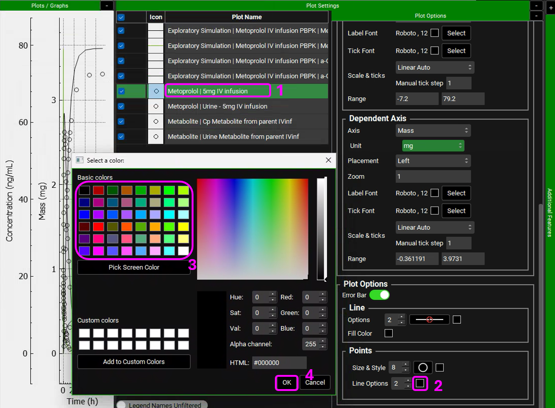Image resolution: width=555 pixels, height=408 pixels.
Task: Click OK in the color dialog
Action: 287,382
